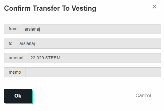Click the "to" field label
Image resolution: width=164 pixels, height=111 pixels.
(x=10, y=43)
